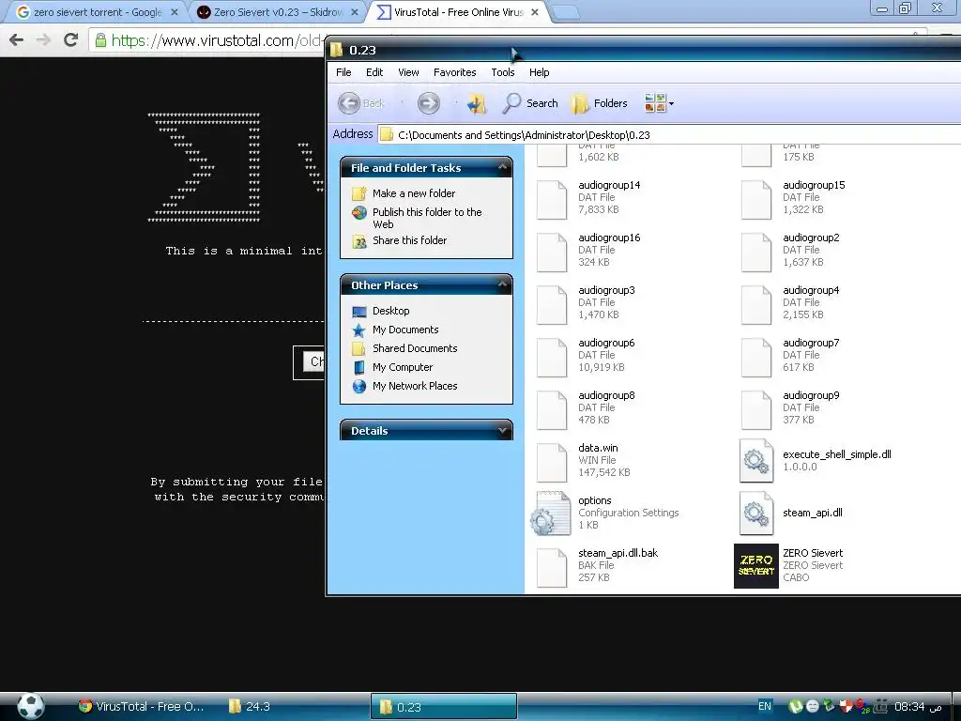Switch to VirusTotal Chrome taskbar button
Image resolution: width=961 pixels, height=721 pixels.
141,706
